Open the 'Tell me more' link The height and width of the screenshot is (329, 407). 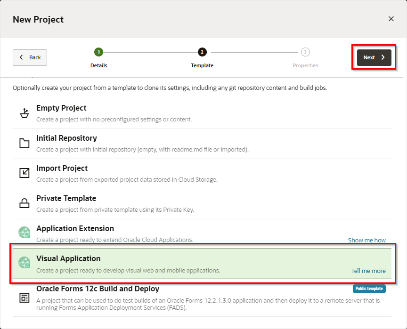[368, 271]
